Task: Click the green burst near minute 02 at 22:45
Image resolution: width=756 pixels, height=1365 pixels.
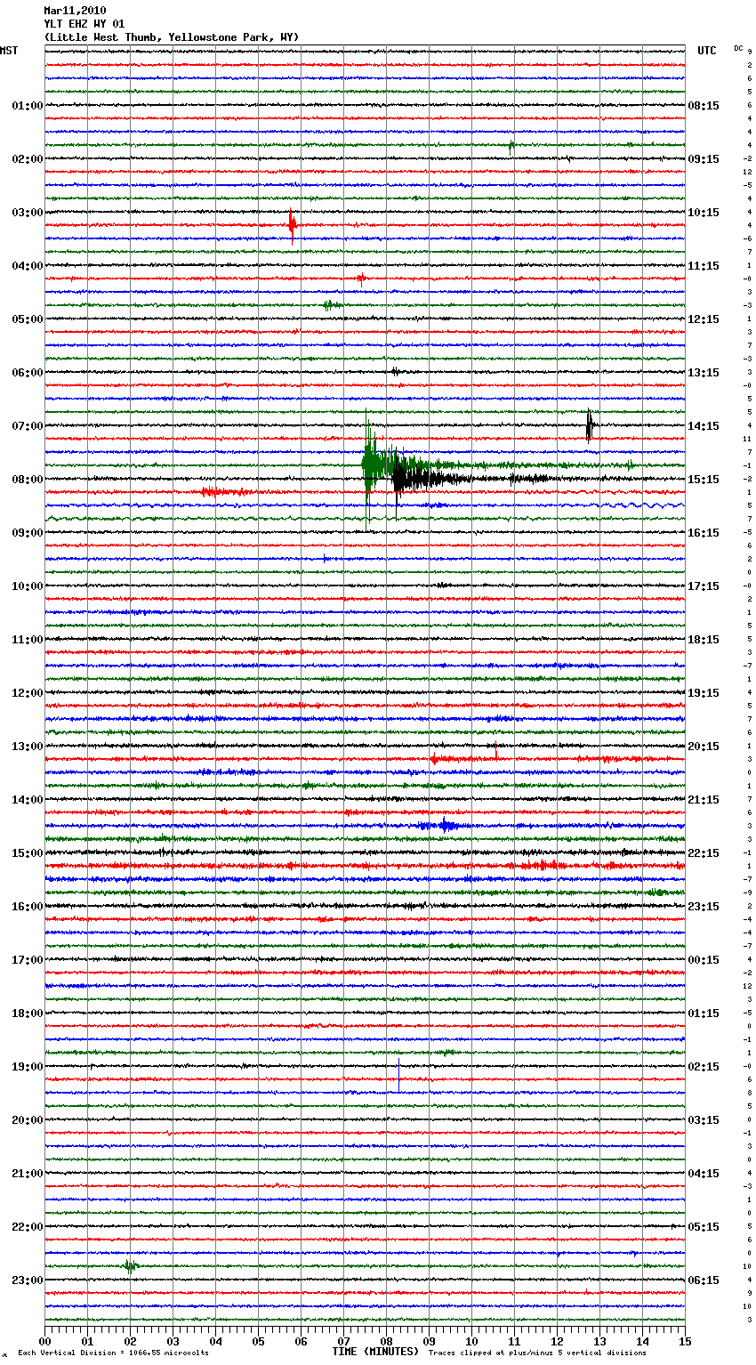Action: [131, 1266]
